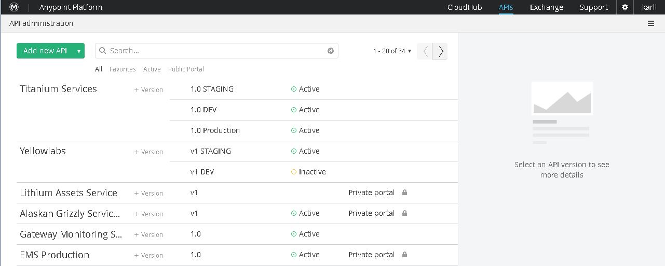Click the MuleSoft logo icon
Image resolution: width=665 pixels, height=266 pixels.
(x=15, y=7)
